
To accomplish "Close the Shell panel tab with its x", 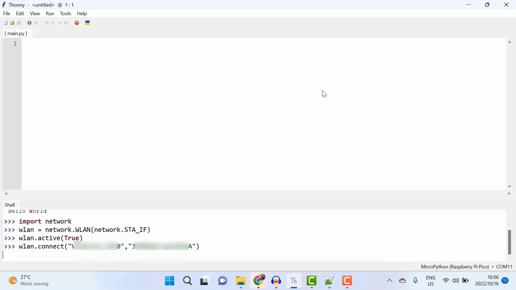I will 18,205.
